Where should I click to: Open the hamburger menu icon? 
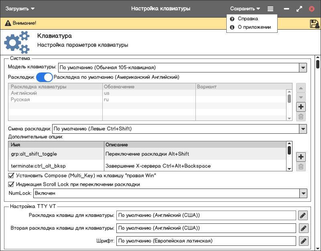270,8
